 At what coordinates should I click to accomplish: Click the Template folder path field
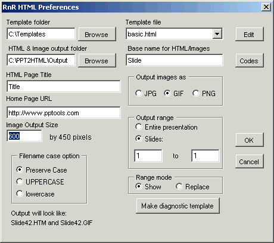click(x=41, y=34)
